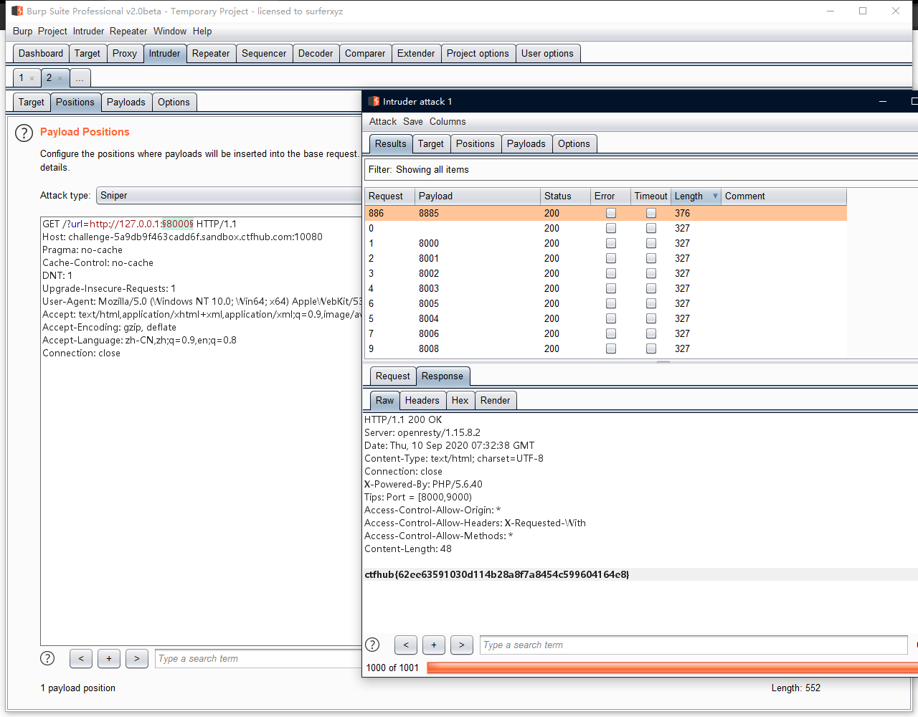Toggle Error checkbox for request 886
918x717 pixels.
(x=611, y=213)
